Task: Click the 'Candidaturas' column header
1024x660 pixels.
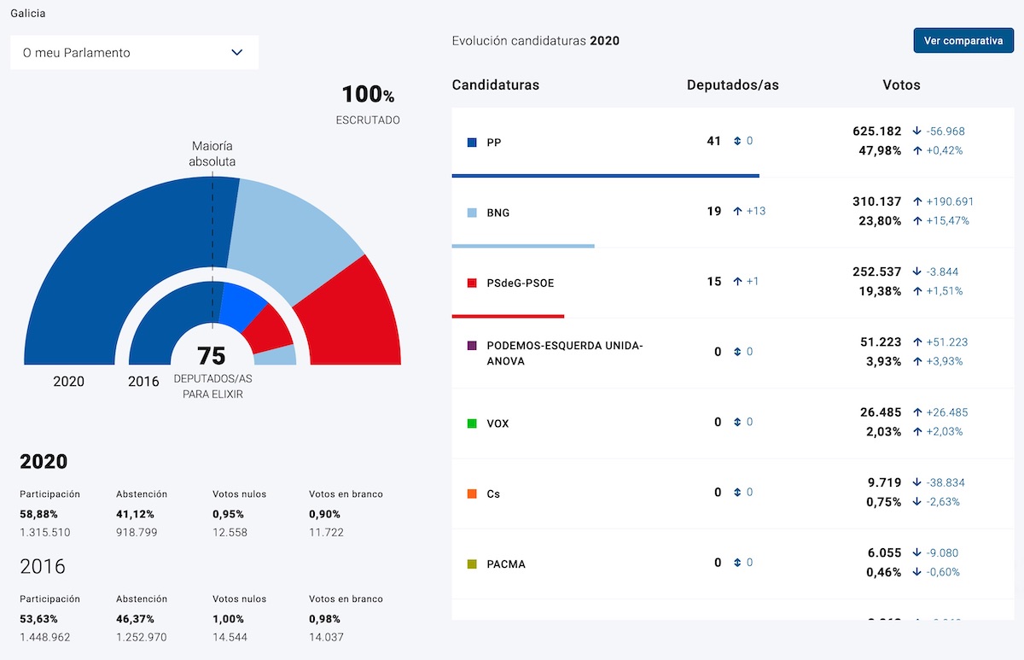Action: tap(495, 85)
